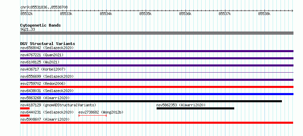Click the DGV Structural Variants track title
Image resolution: width=303 pixels, height=136 pixels.
tap(48, 44)
